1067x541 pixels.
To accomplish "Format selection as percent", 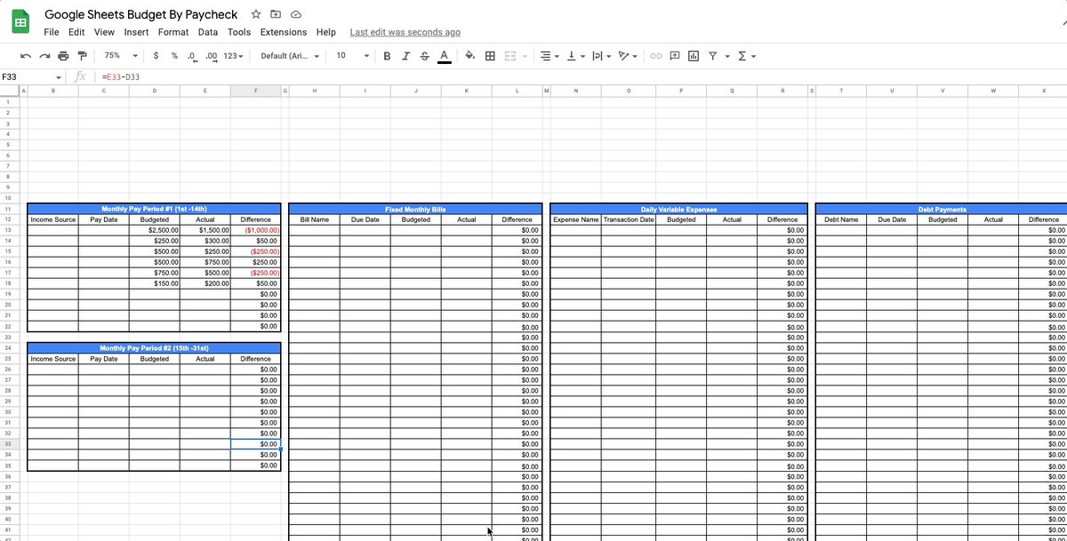I will [174, 56].
